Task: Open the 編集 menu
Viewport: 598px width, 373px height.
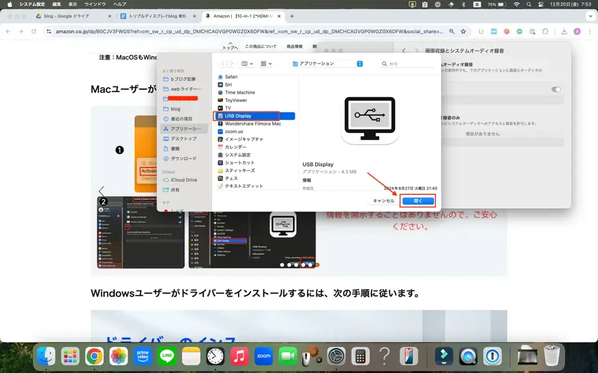Action: (x=57, y=4)
